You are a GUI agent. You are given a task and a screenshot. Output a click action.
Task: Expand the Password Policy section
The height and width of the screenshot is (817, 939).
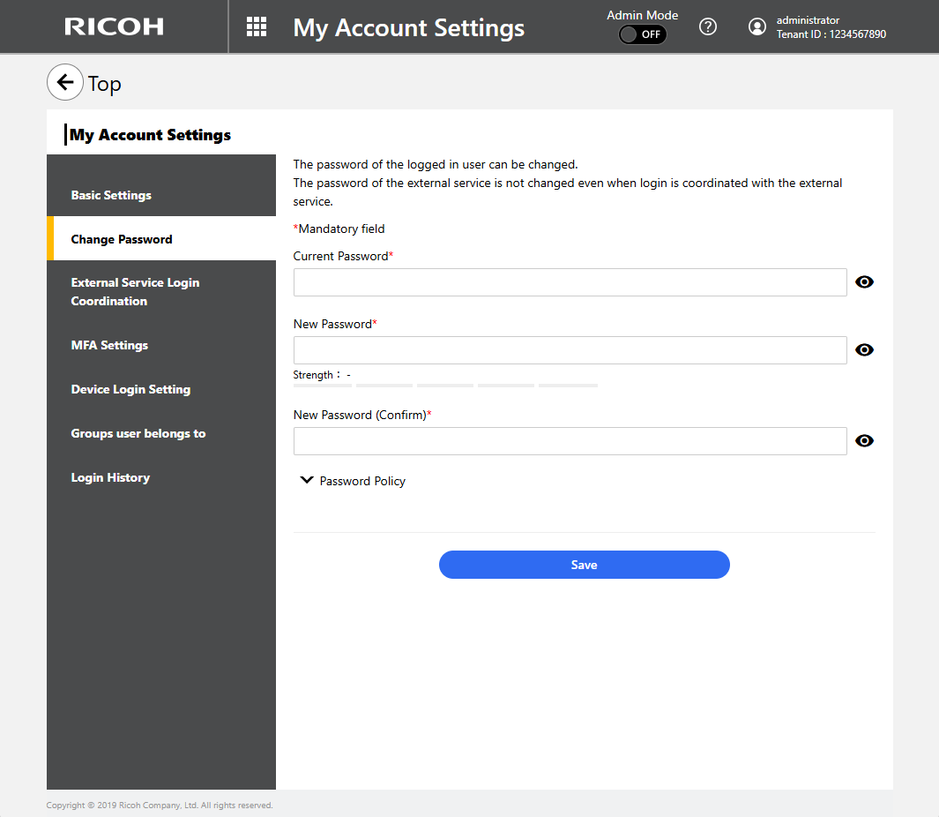coord(353,481)
